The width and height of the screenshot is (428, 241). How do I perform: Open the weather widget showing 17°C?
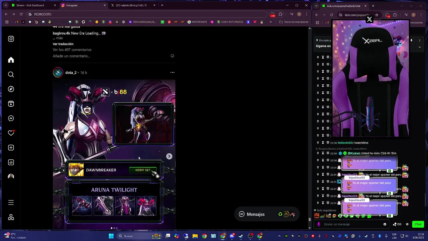click(15, 236)
